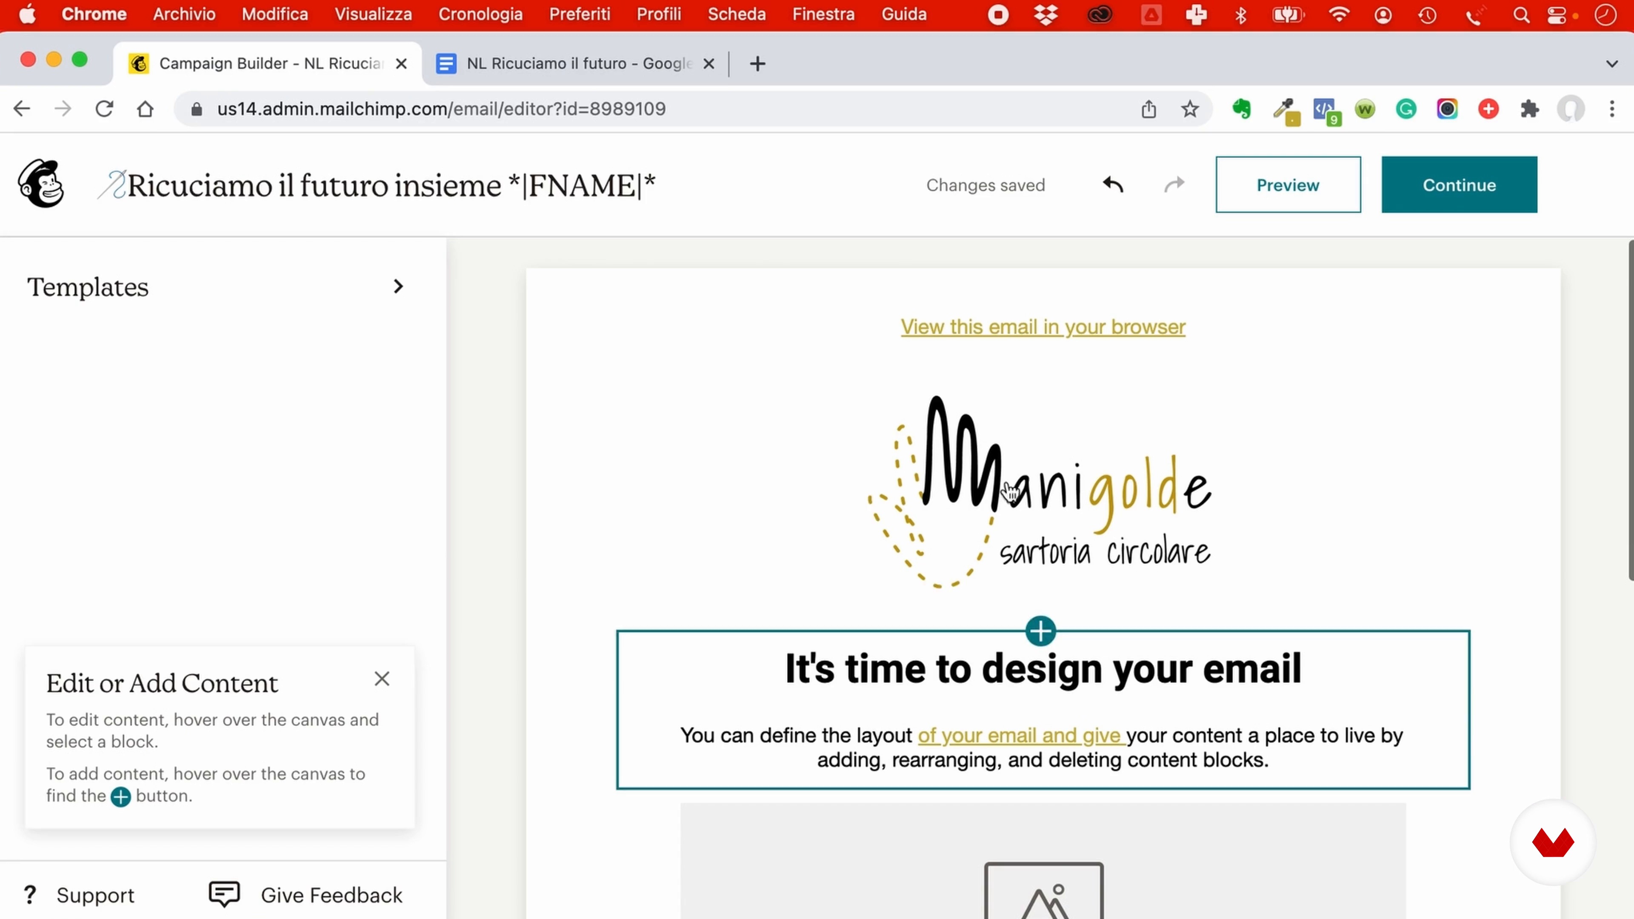Open the colorful circle camera extension

(x=1447, y=109)
